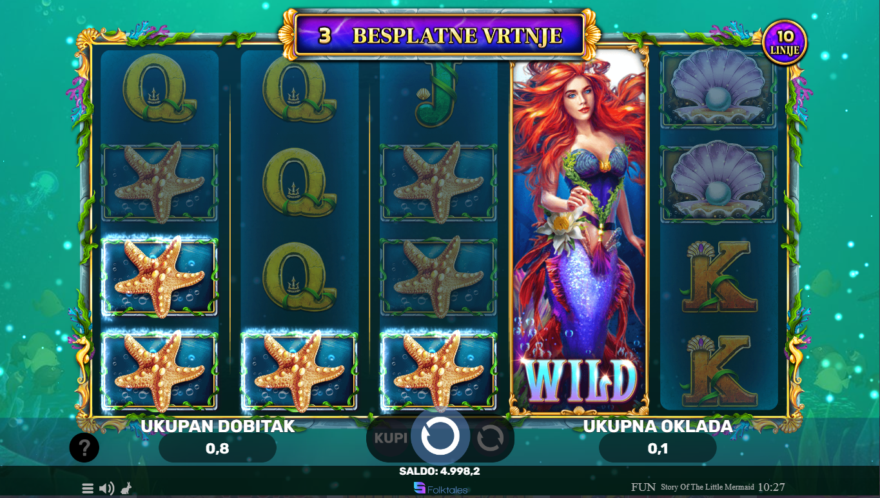
Task: Click the 10 Linije paylines badge
Action: tap(785, 43)
